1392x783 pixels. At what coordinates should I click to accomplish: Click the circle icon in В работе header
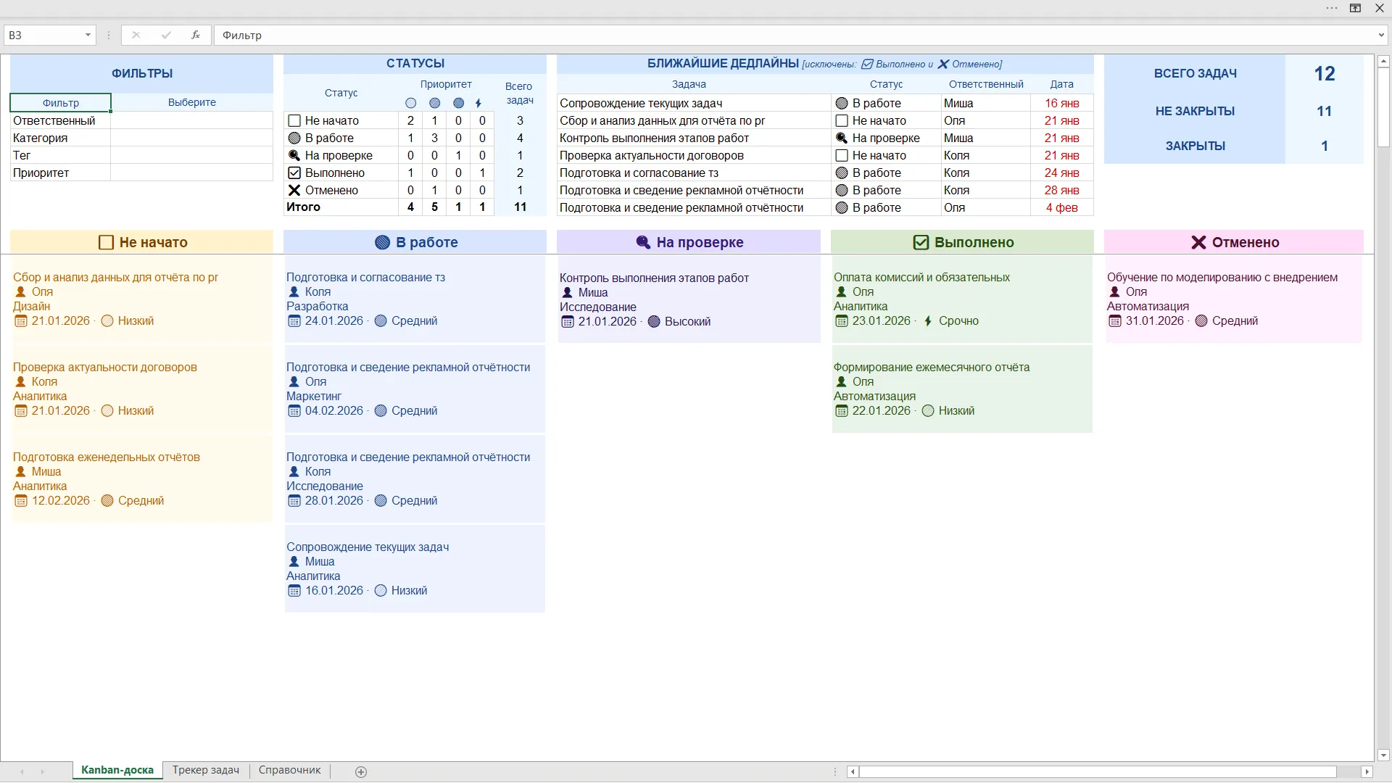pyautogui.click(x=382, y=242)
